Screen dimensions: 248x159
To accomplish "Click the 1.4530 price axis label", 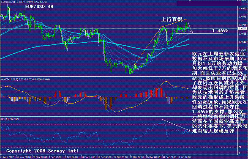I will click(x=243, y=50).
